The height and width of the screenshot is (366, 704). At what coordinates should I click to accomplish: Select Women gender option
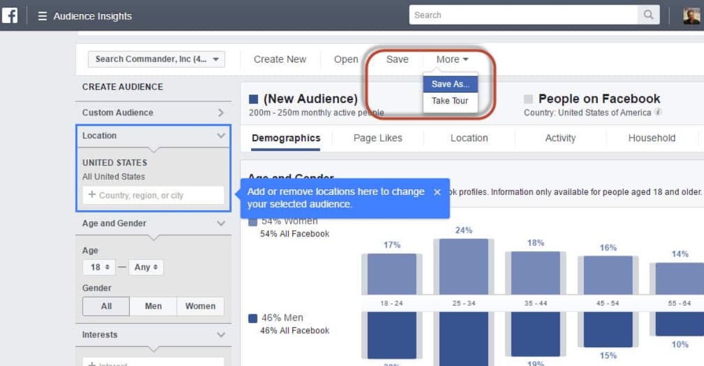tap(200, 306)
